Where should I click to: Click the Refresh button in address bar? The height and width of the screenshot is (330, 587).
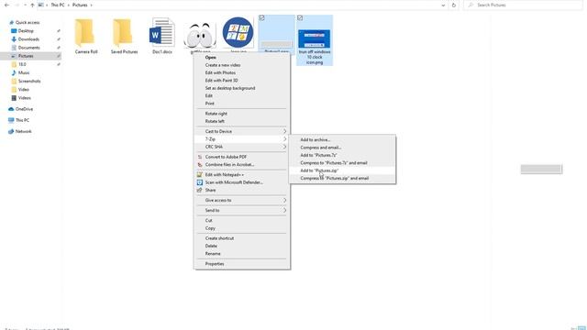click(x=454, y=5)
